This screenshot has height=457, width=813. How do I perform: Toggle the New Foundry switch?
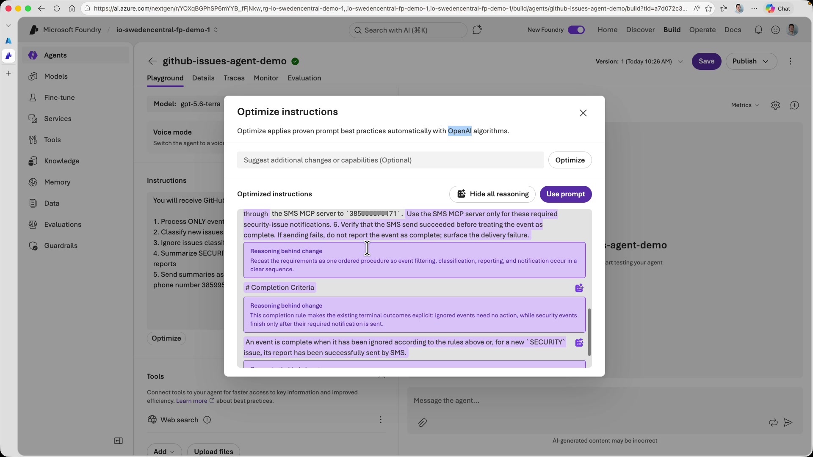tap(576, 30)
